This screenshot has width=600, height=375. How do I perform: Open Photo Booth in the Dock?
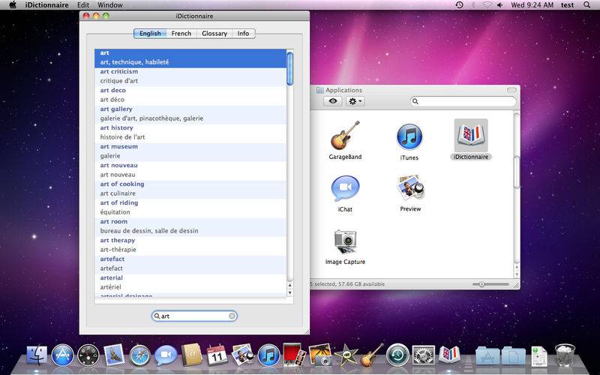(294, 355)
